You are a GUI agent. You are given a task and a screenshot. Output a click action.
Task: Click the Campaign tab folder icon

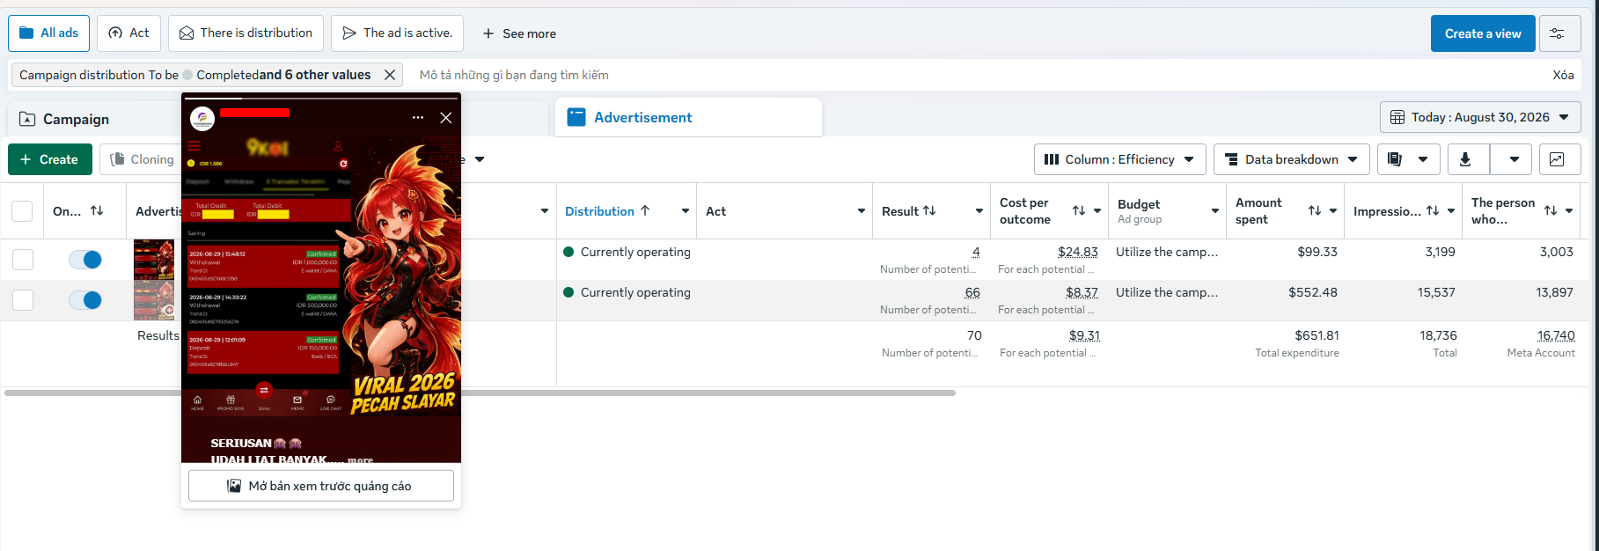tap(27, 119)
